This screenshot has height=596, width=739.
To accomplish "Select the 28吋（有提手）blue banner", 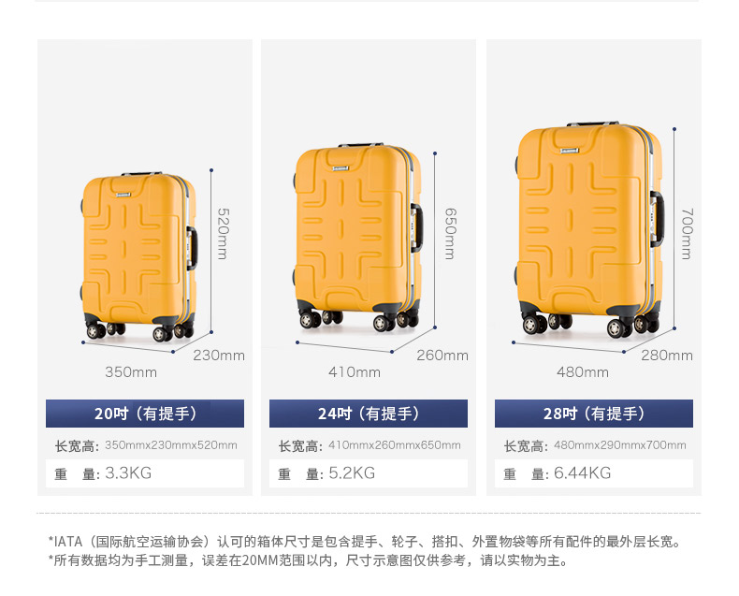I will pos(593,414).
